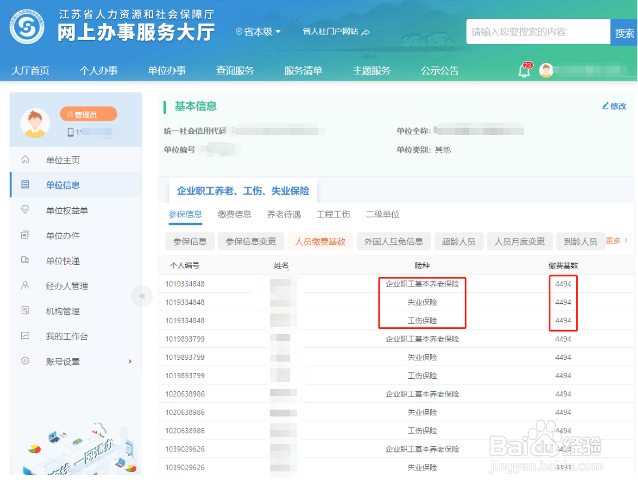
Task: Click the 姓名 column header
Action: coord(281,265)
